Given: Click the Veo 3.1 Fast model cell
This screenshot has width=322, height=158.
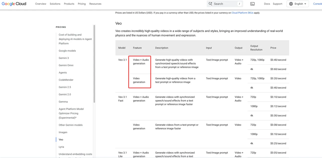Looking at the screenshot, I should 123,99.
